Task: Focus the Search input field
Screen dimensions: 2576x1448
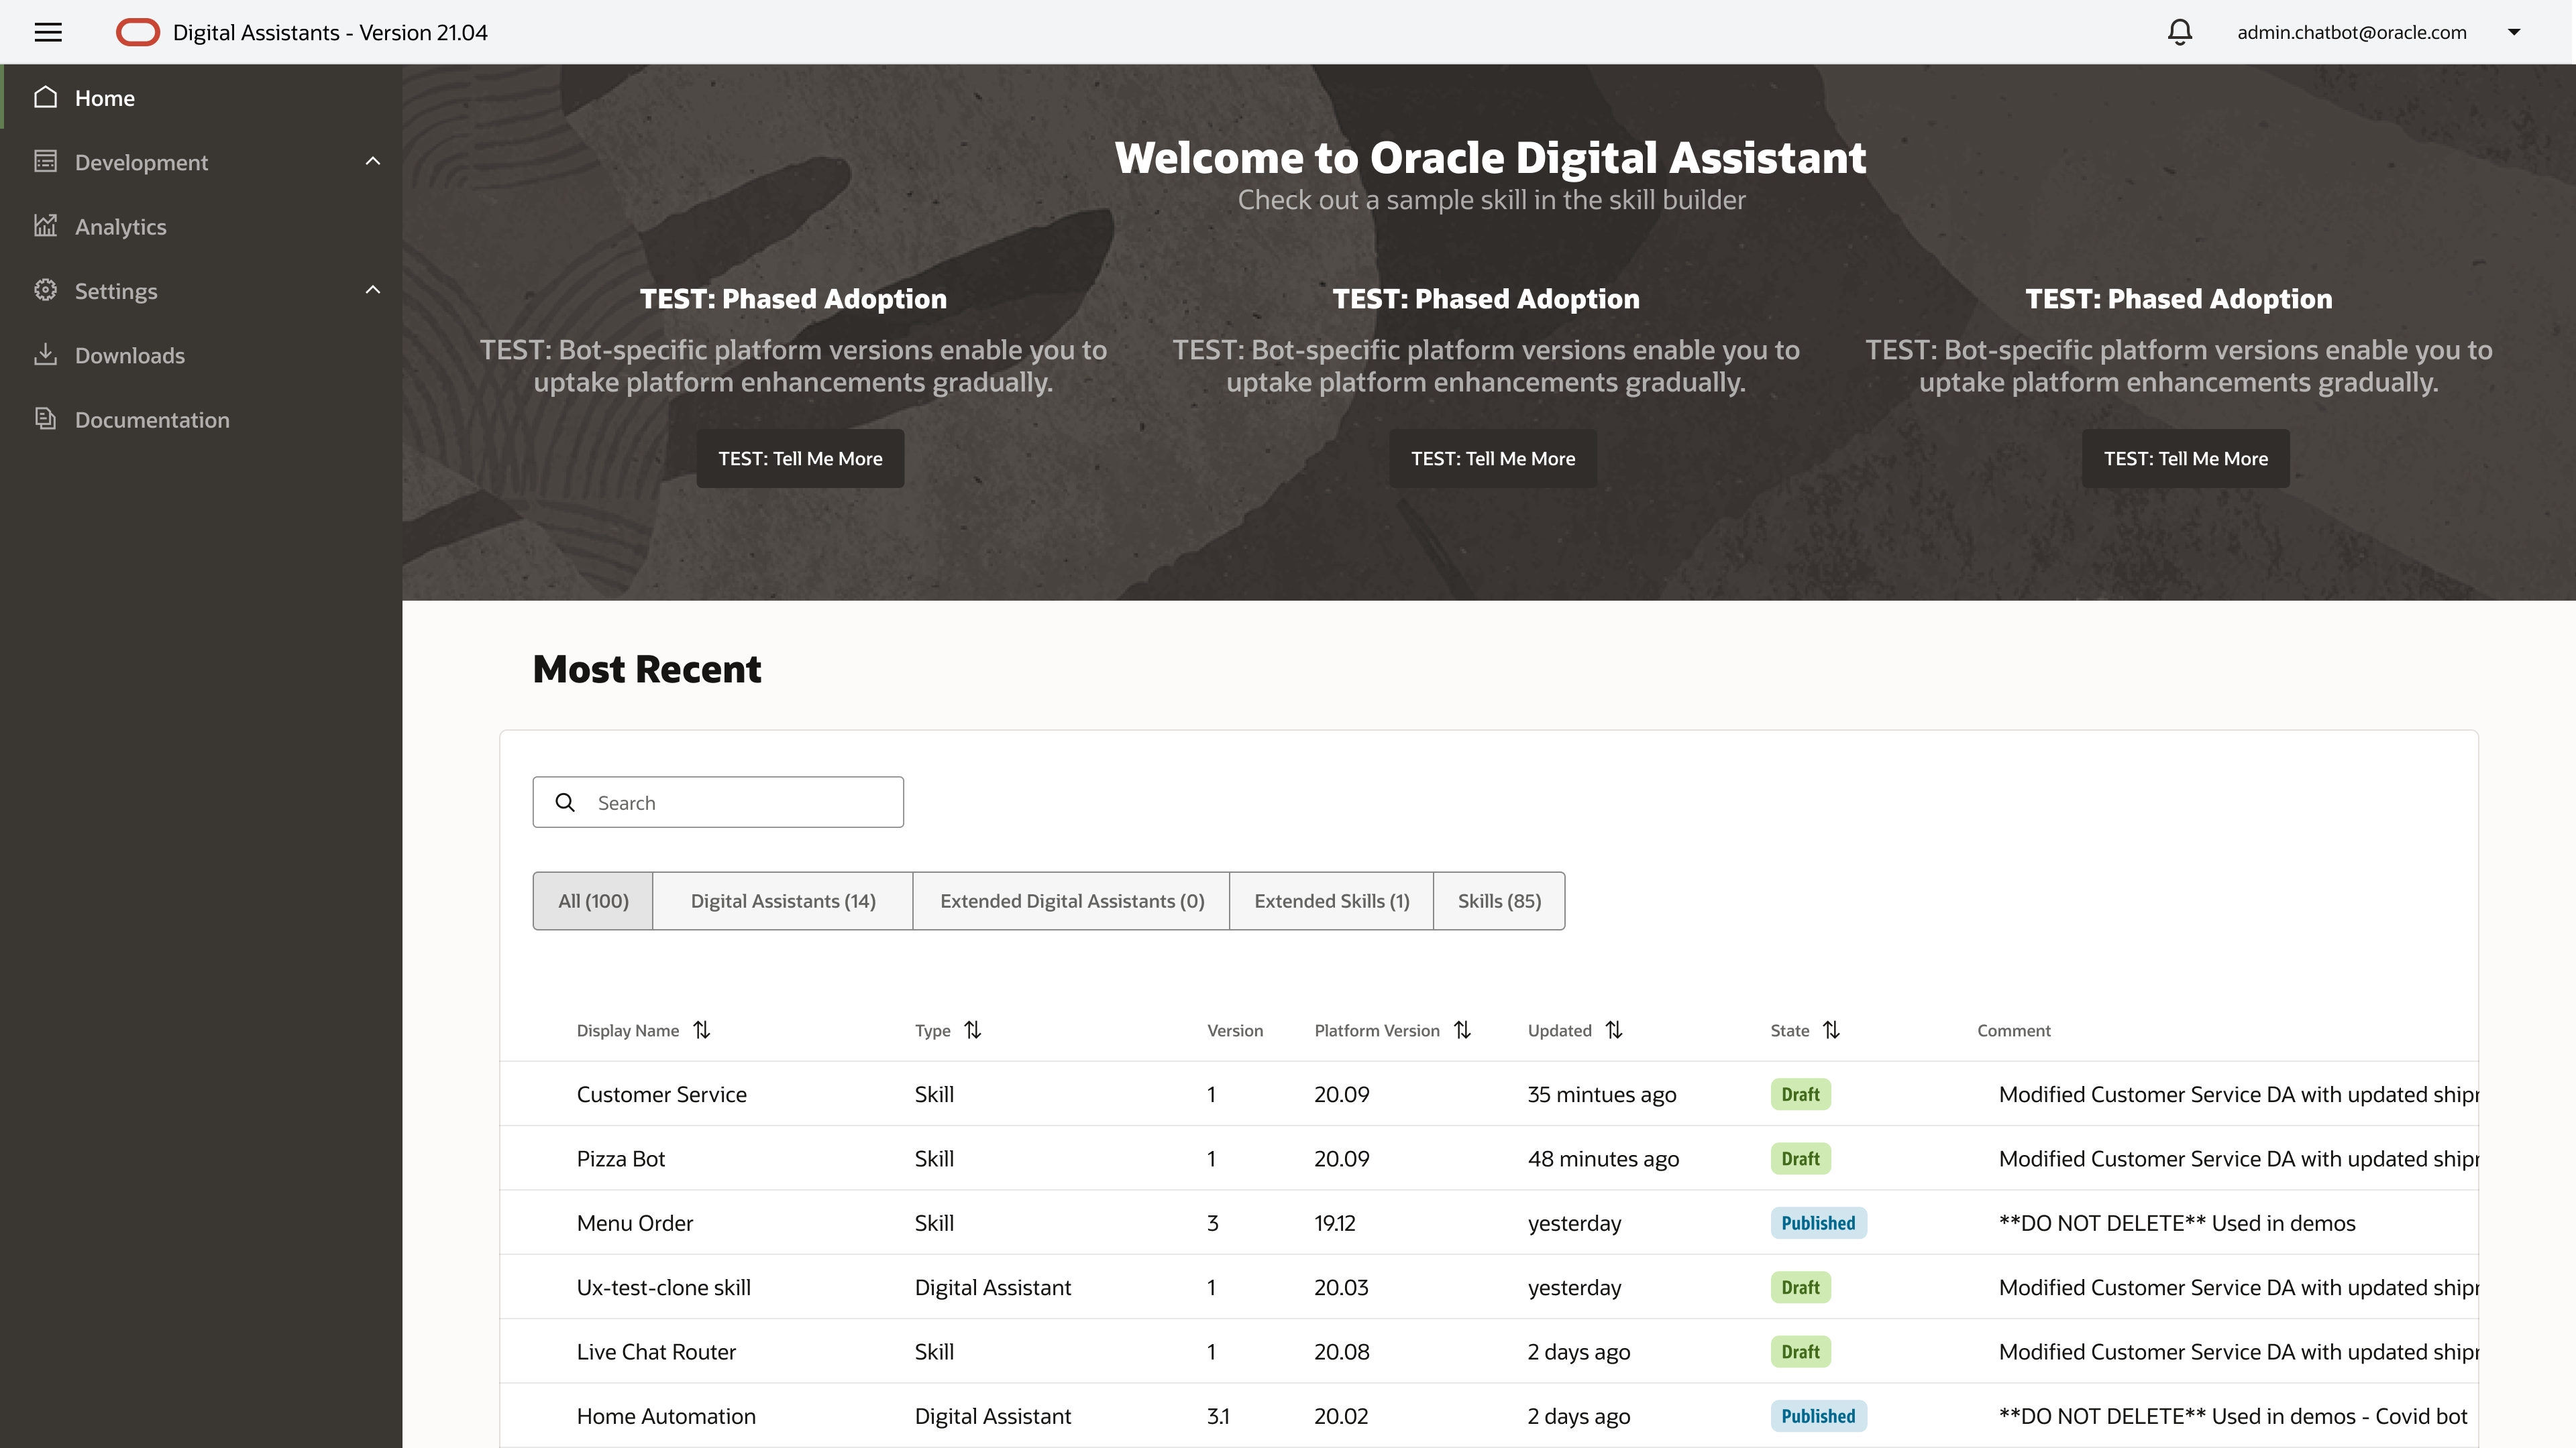Action: pyautogui.click(x=718, y=802)
